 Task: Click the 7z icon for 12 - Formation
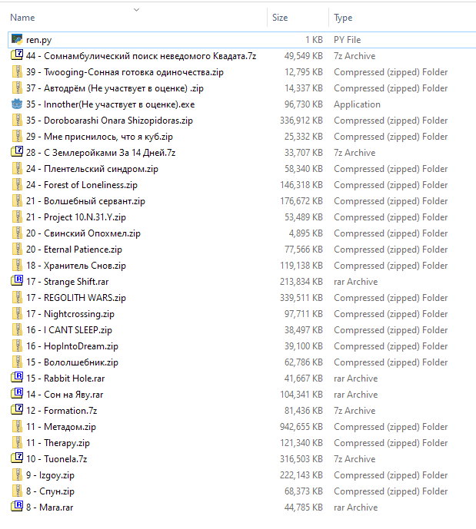pos(17,411)
